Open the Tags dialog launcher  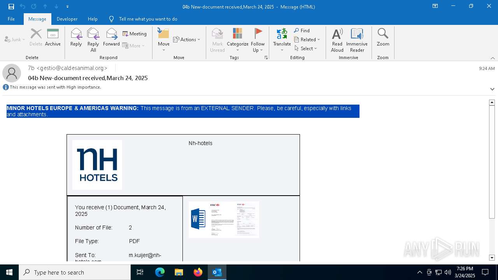coord(266,58)
